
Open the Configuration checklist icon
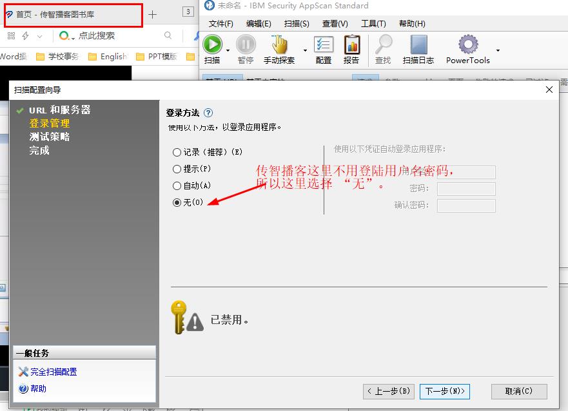point(324,45)
